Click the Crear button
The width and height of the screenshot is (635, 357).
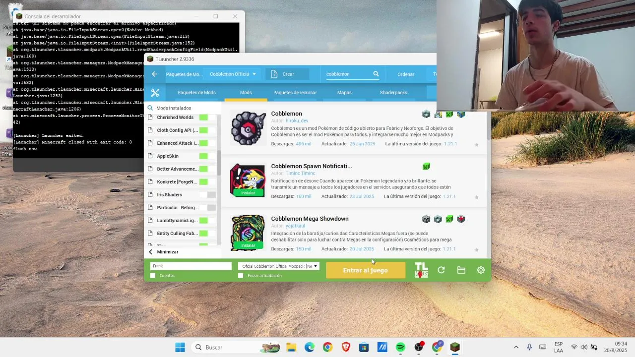[287, 74]
